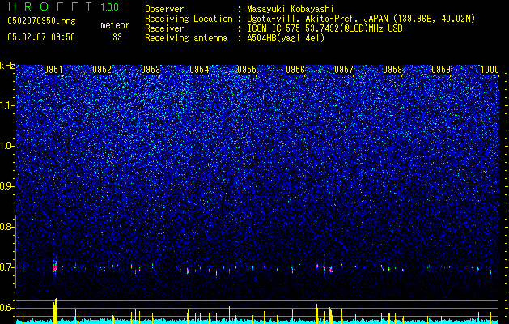Click the 1.1 kHz axis label
Screen dimensions: 509x324
[6, 105]
